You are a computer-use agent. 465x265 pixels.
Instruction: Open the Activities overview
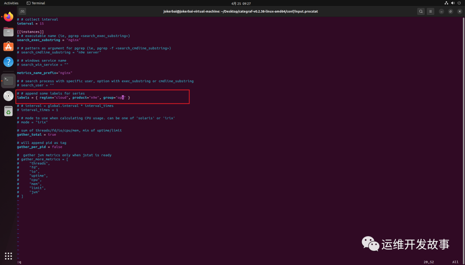[11, 3]
